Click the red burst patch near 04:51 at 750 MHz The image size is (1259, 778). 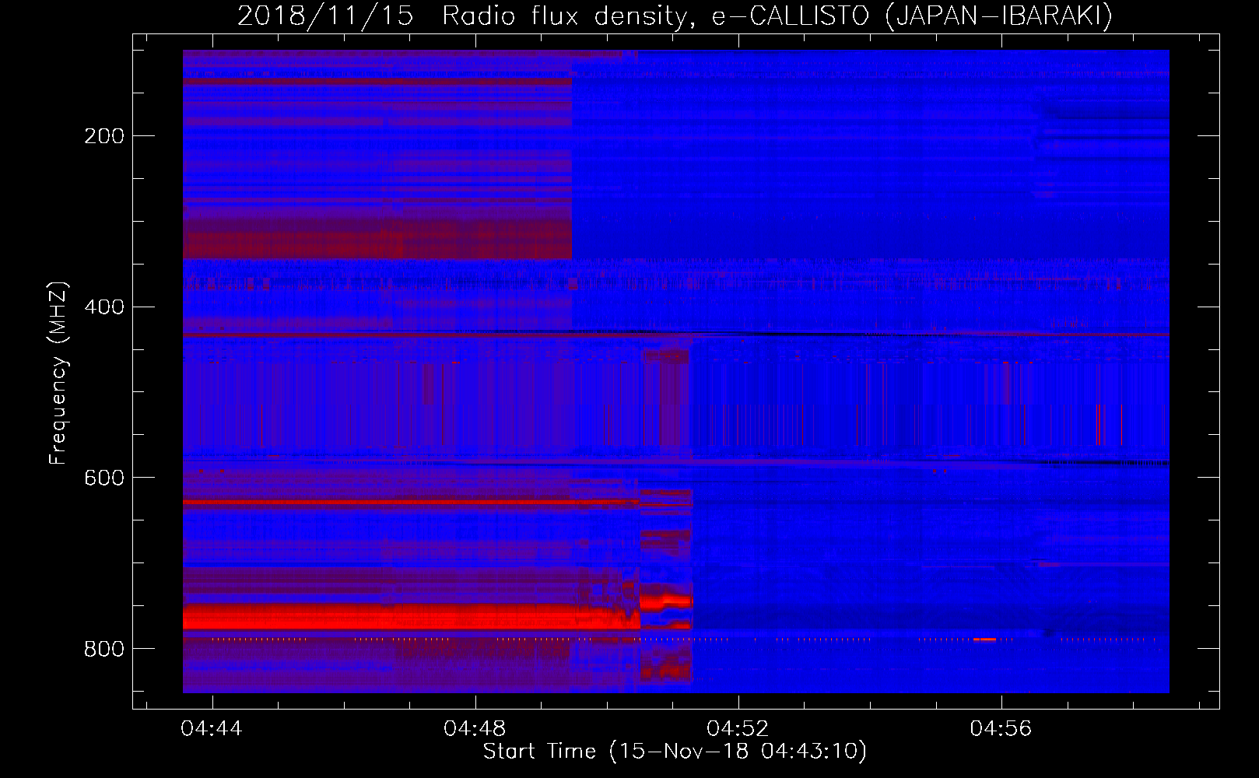[x=666, y=600]
